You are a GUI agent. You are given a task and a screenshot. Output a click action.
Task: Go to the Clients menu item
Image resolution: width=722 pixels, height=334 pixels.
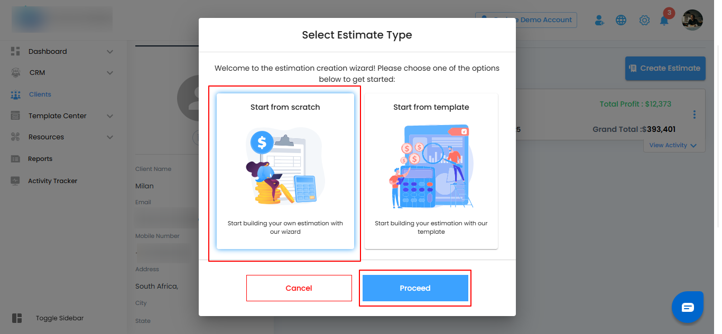40,94
